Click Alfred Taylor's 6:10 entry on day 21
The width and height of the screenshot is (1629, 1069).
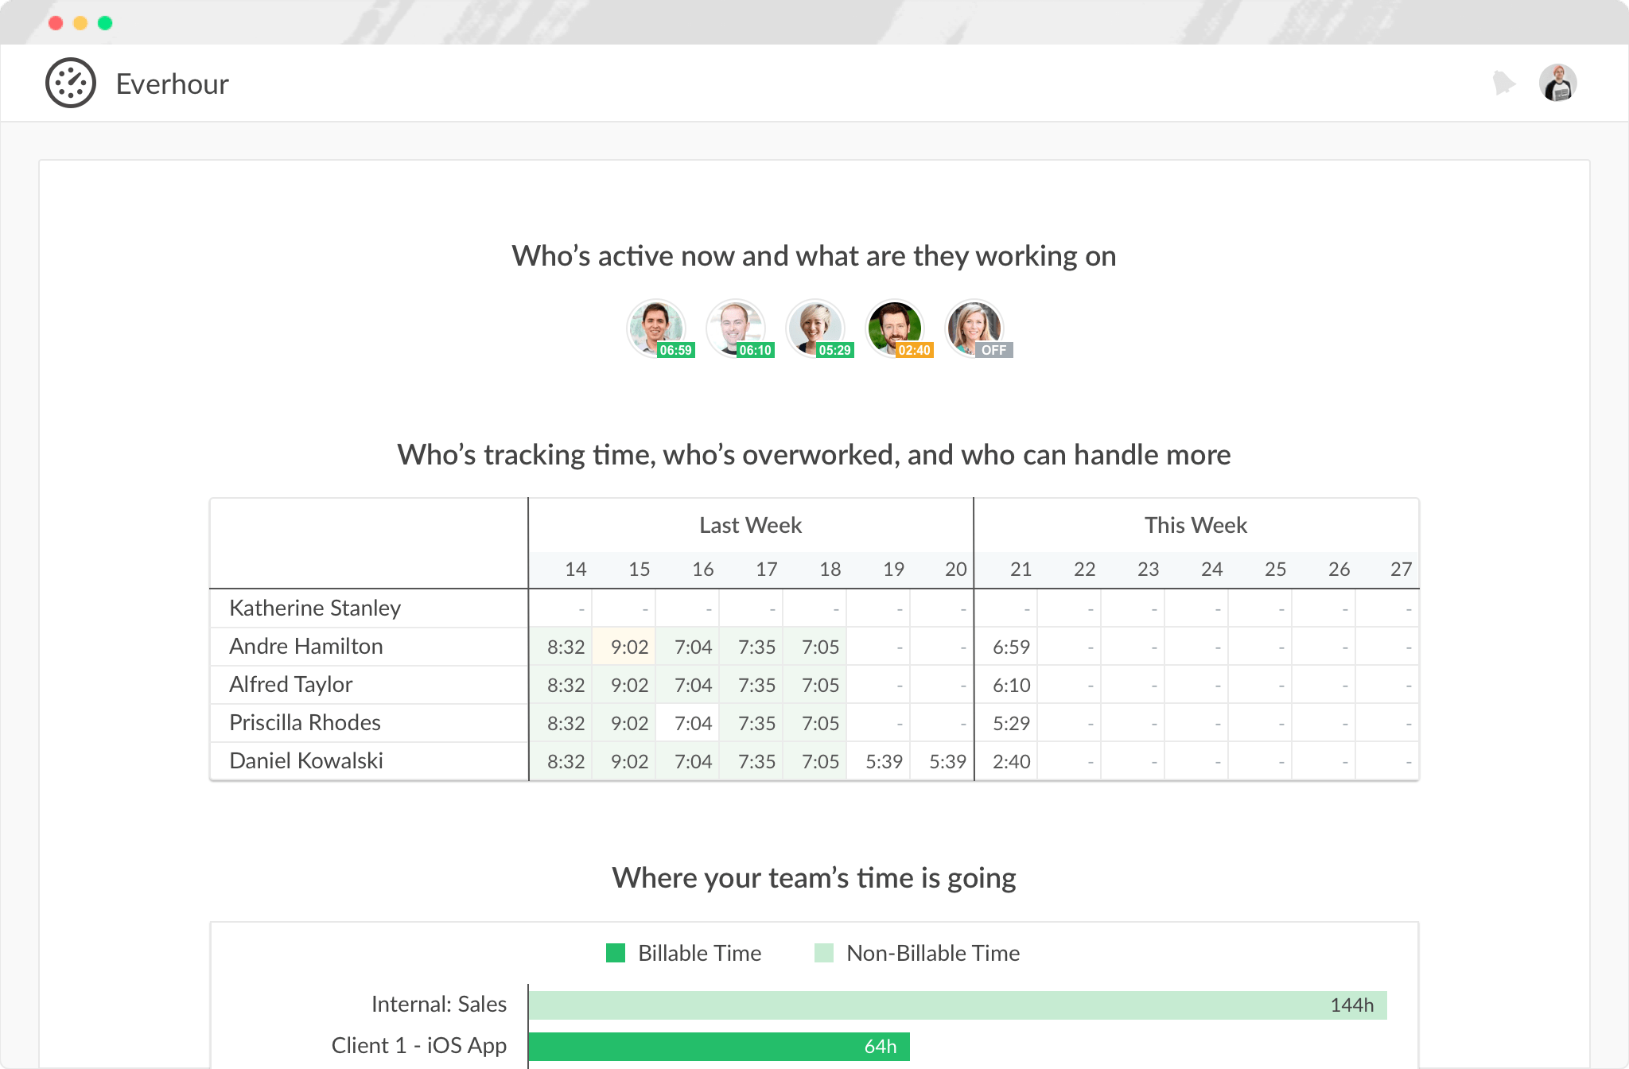(x=1005, y=685)
